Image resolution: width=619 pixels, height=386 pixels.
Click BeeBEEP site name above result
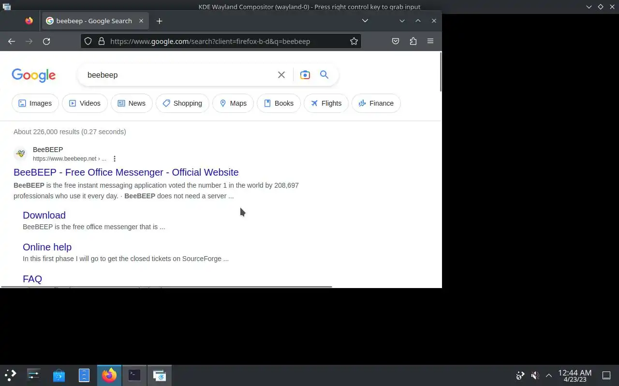pyautogui.click(x=48, y=150)
